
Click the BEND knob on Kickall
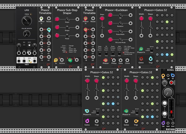(165, 114)
